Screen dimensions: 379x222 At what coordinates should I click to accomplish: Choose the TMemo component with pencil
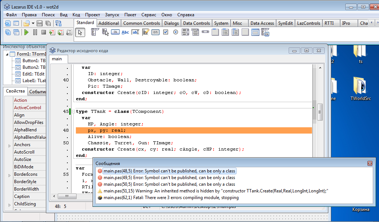pos(145,32)
